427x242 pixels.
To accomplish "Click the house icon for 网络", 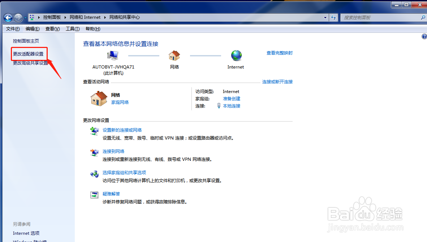I will tap(174, 55).
